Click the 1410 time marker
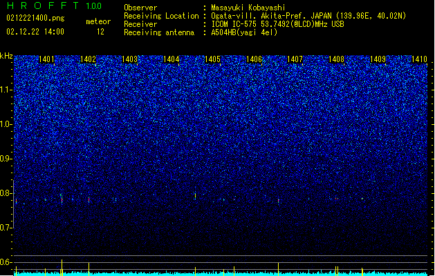 click(x=419, y=59)
